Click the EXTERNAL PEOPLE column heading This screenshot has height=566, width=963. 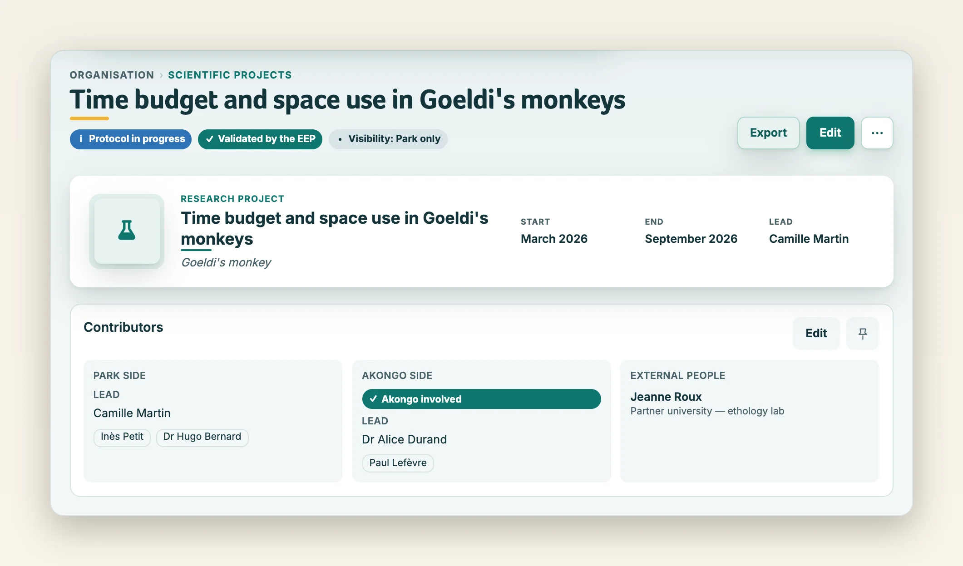[677, 376]
